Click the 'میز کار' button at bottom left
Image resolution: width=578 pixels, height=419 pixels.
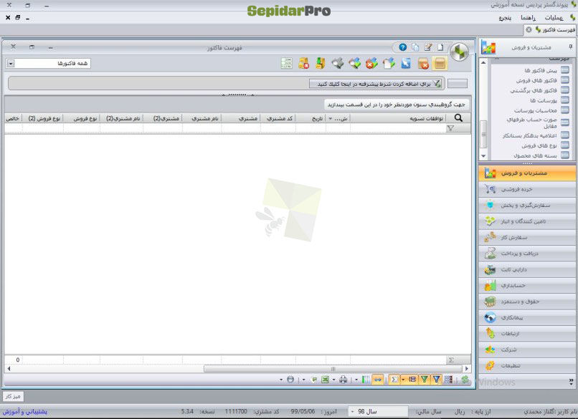(x=13, y=396)
